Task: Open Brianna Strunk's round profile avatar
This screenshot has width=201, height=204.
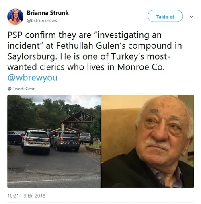Action: pyautogui.click(x=15, y=16)
